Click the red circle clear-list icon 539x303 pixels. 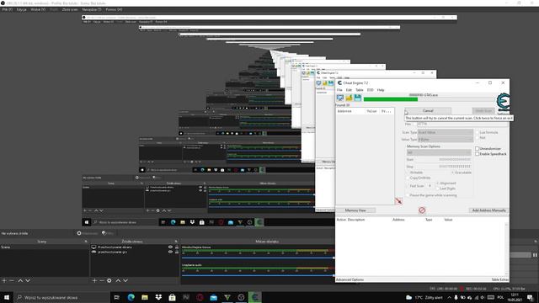pyautogui.click(x=422, y=210)
